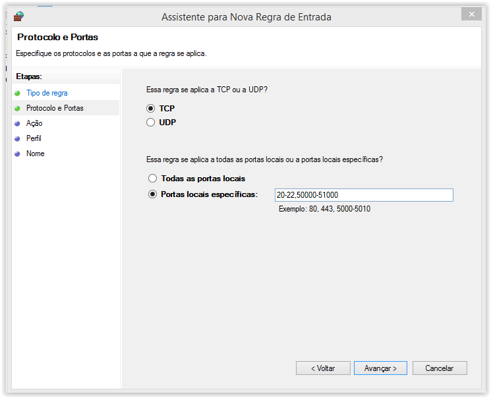Select the UDP protocol option
The width and height of the screenshot is (491, 398).
[152, 122]
